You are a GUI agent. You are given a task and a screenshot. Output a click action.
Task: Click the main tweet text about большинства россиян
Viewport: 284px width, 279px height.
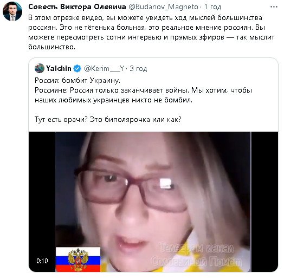(x=151, y=33)
